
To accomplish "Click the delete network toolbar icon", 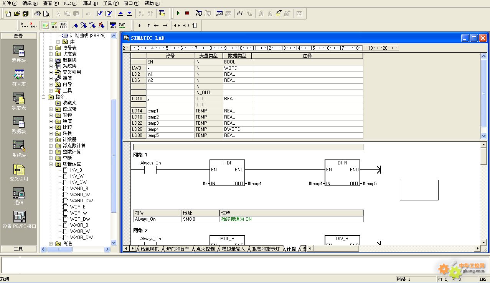I will click(33, 26).
